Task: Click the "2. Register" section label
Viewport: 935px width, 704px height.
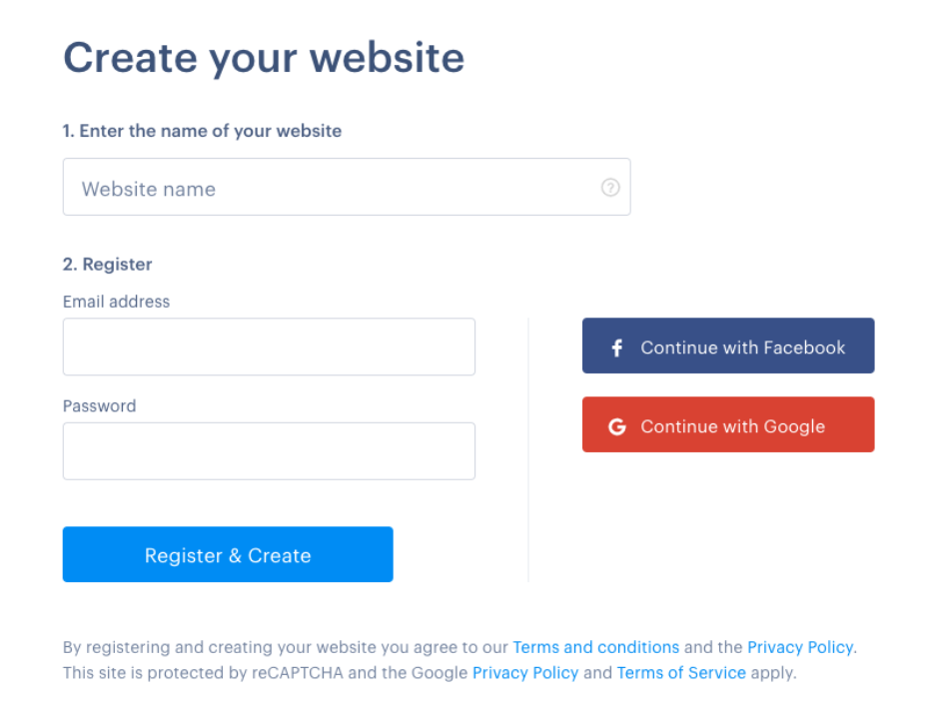Action: [107, 264]
